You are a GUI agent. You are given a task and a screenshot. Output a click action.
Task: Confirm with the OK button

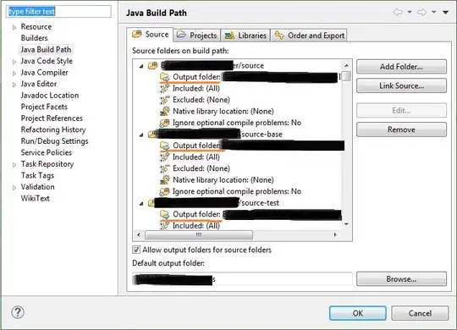pos(358,313)
